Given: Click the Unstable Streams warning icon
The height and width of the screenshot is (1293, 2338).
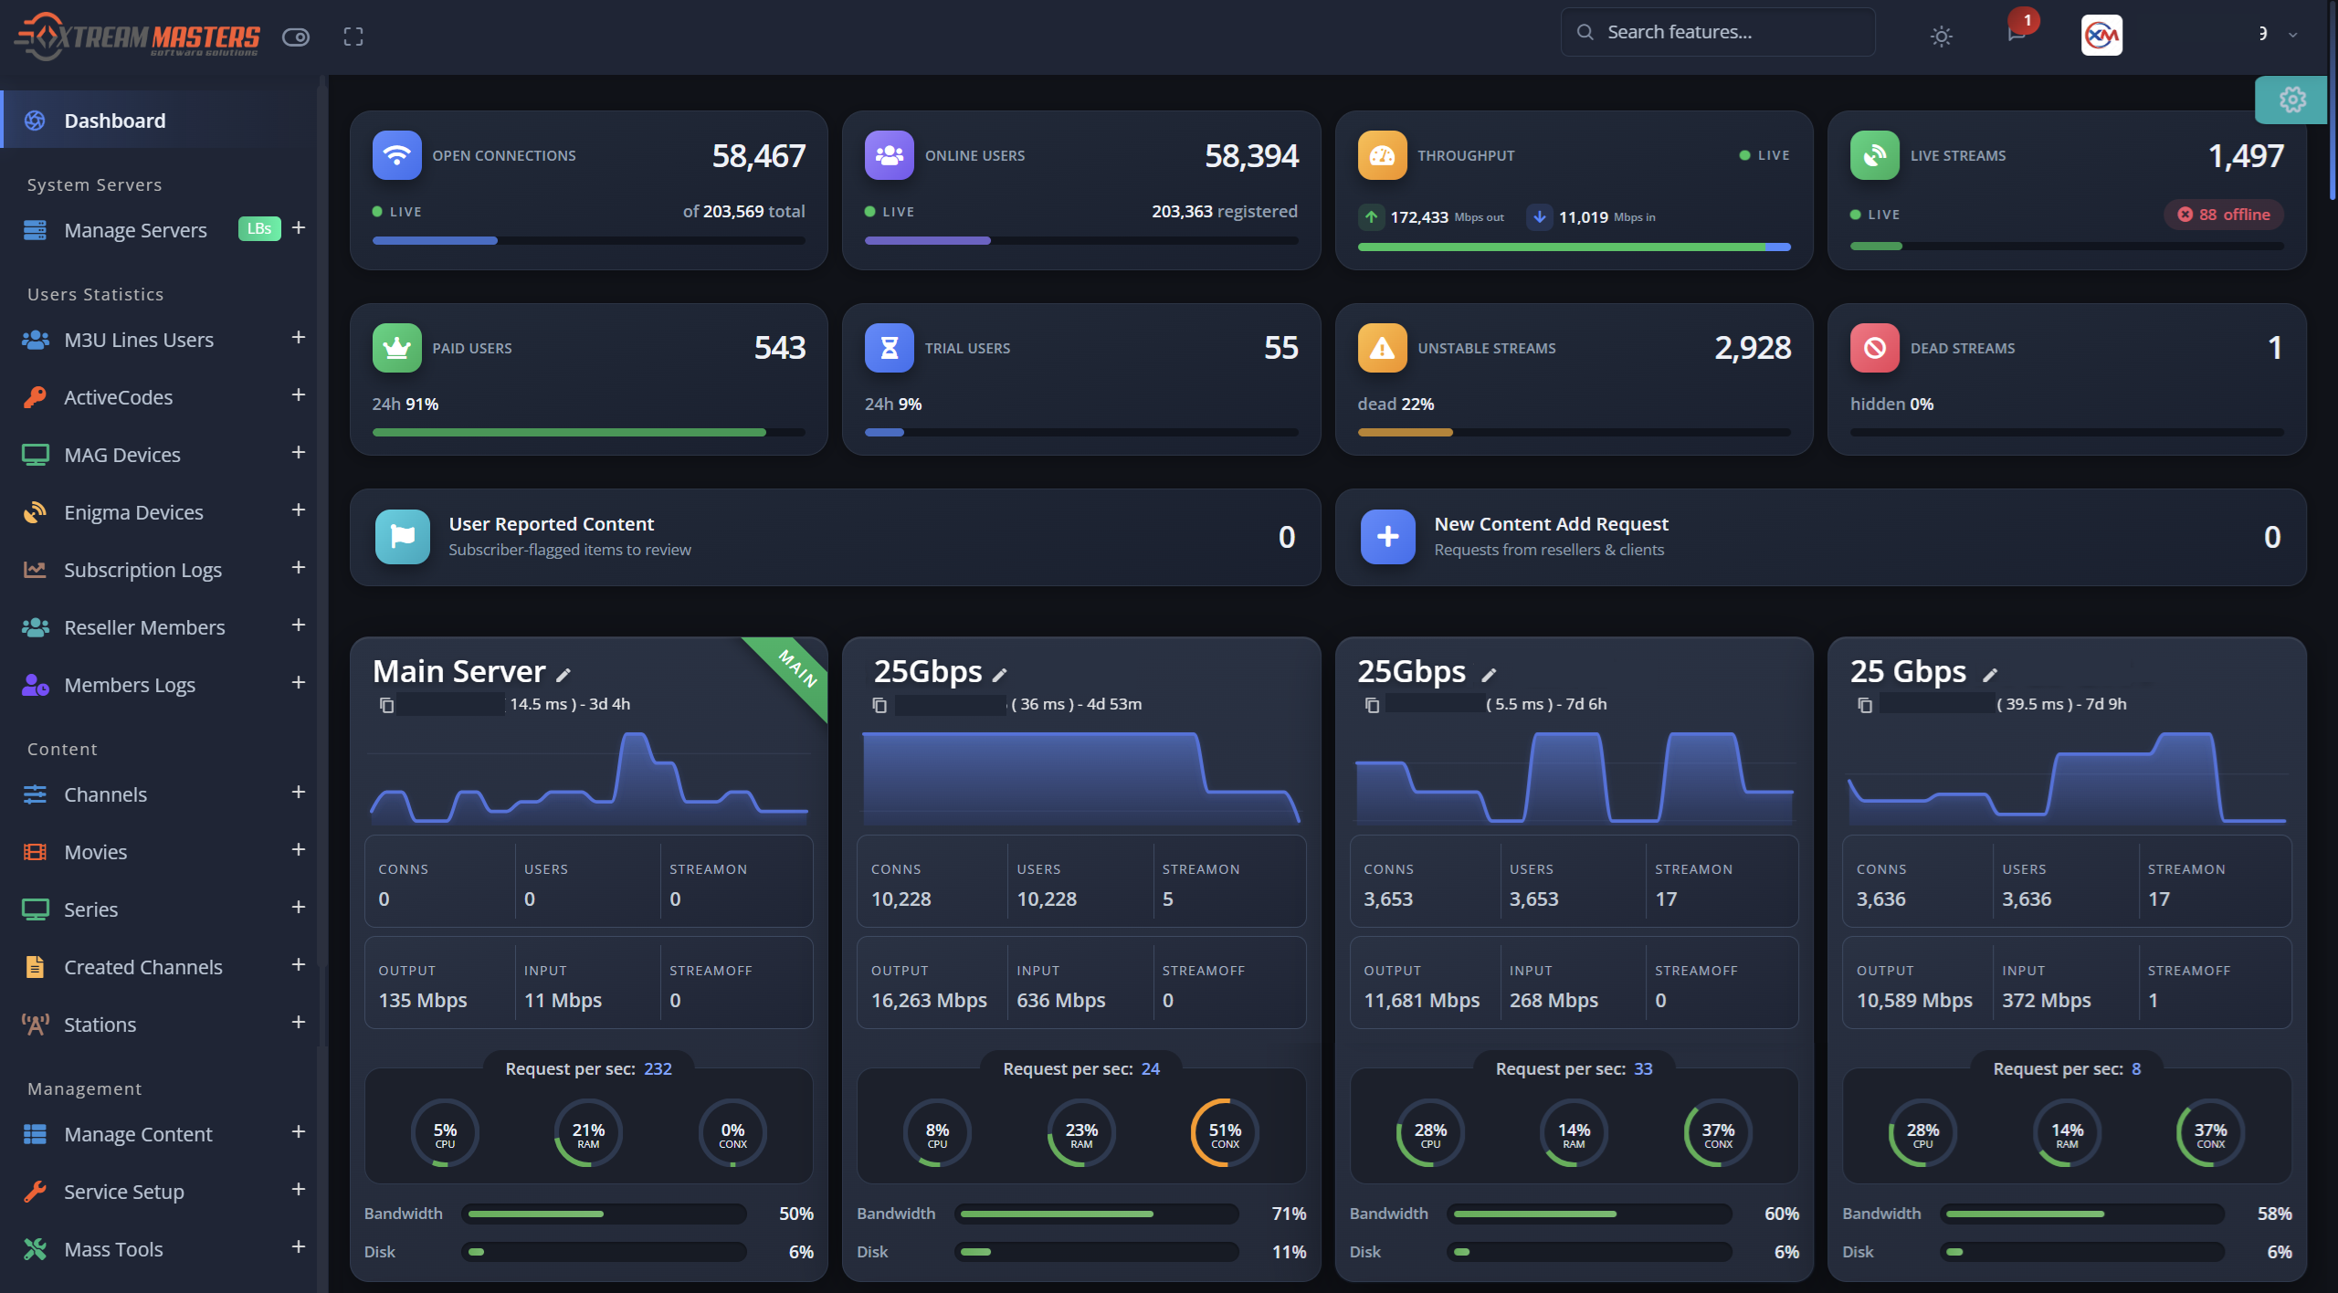Looking at the screenshot, I should 1382,348.
